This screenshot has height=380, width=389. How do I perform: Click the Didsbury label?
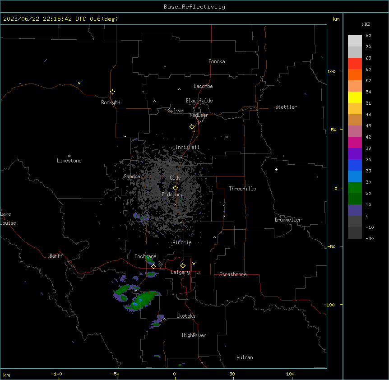[x=173, y=195]
